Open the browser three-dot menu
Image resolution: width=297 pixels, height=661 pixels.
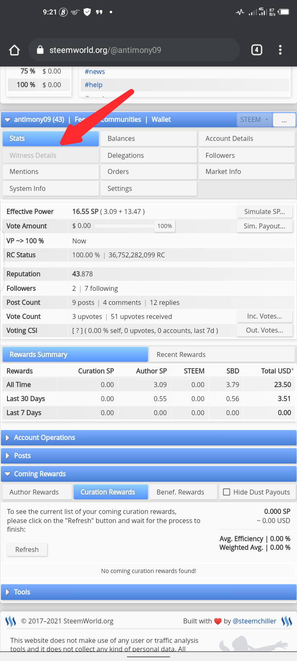click(280, 50)
